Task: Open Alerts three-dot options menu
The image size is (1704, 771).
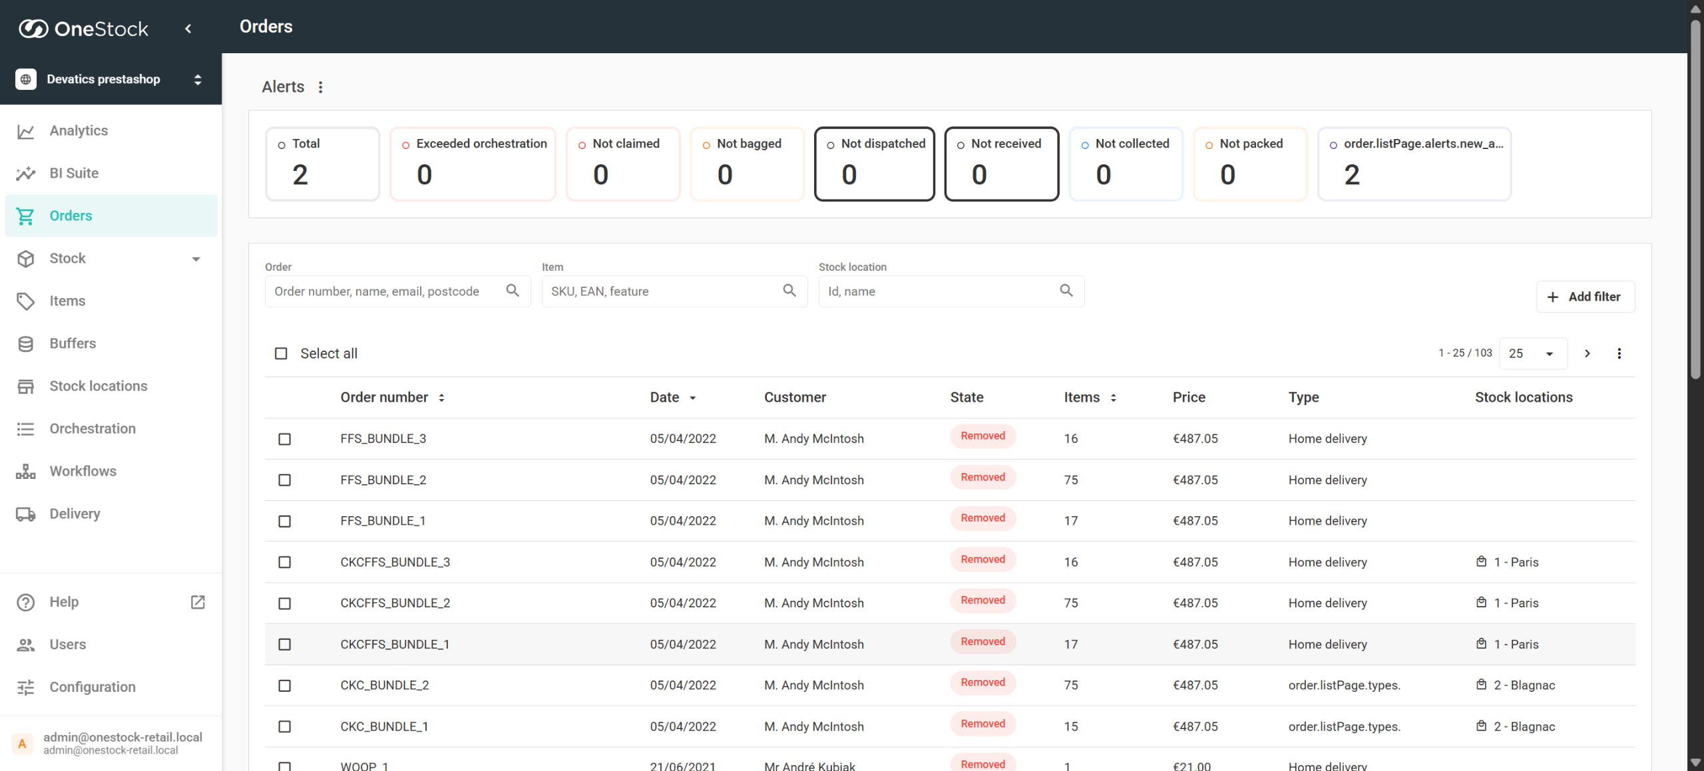Action: point(321,87)
